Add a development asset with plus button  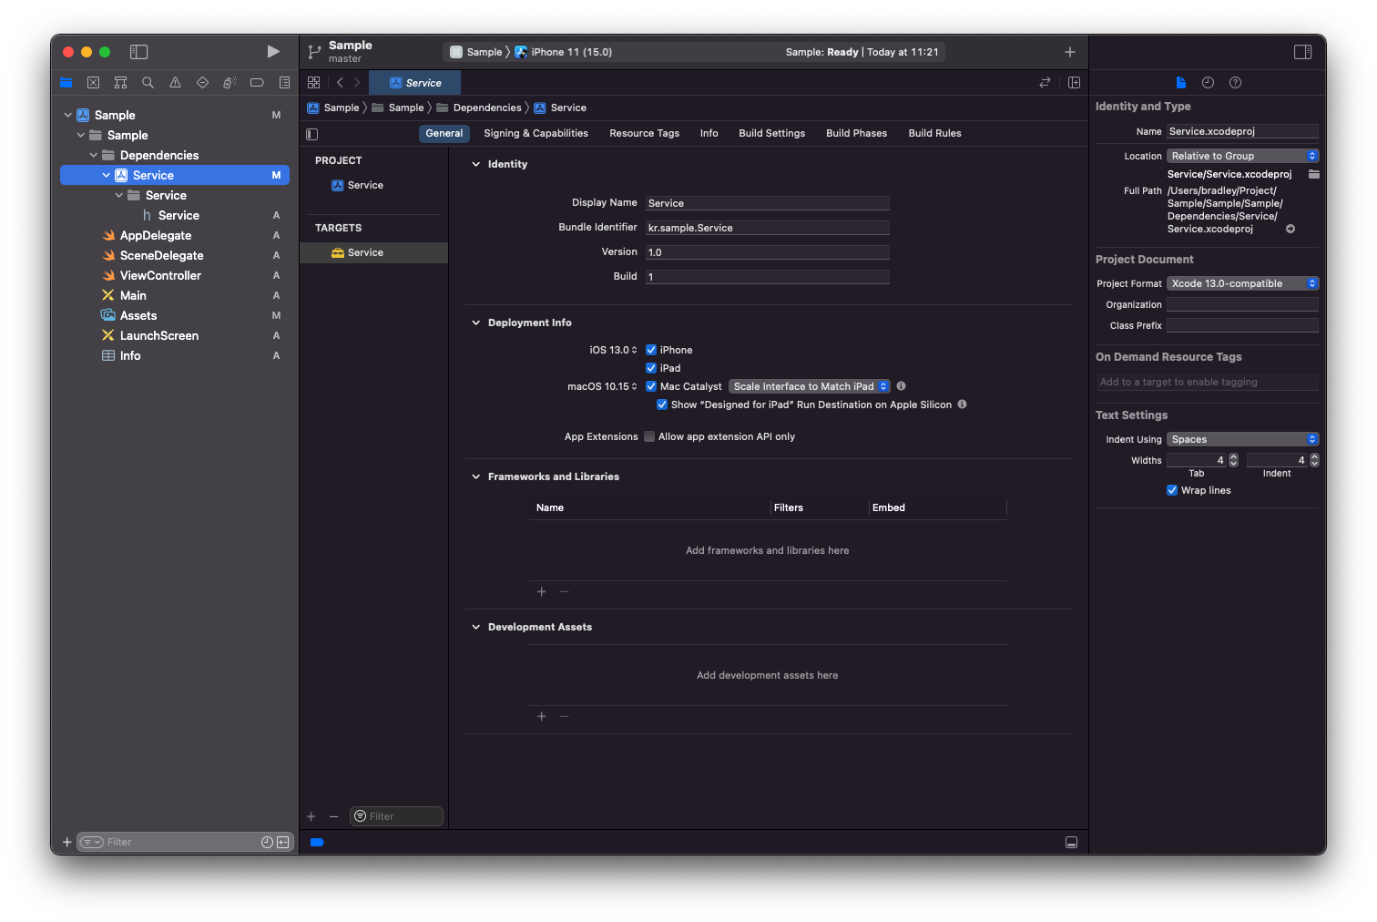click(x=541, y=717)
